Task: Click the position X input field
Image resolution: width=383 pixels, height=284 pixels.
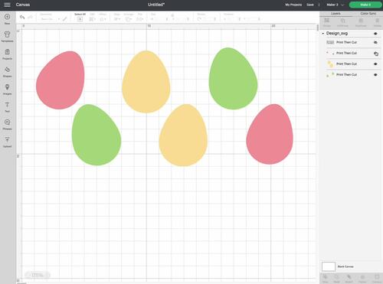Action: [x=232, y=19]
